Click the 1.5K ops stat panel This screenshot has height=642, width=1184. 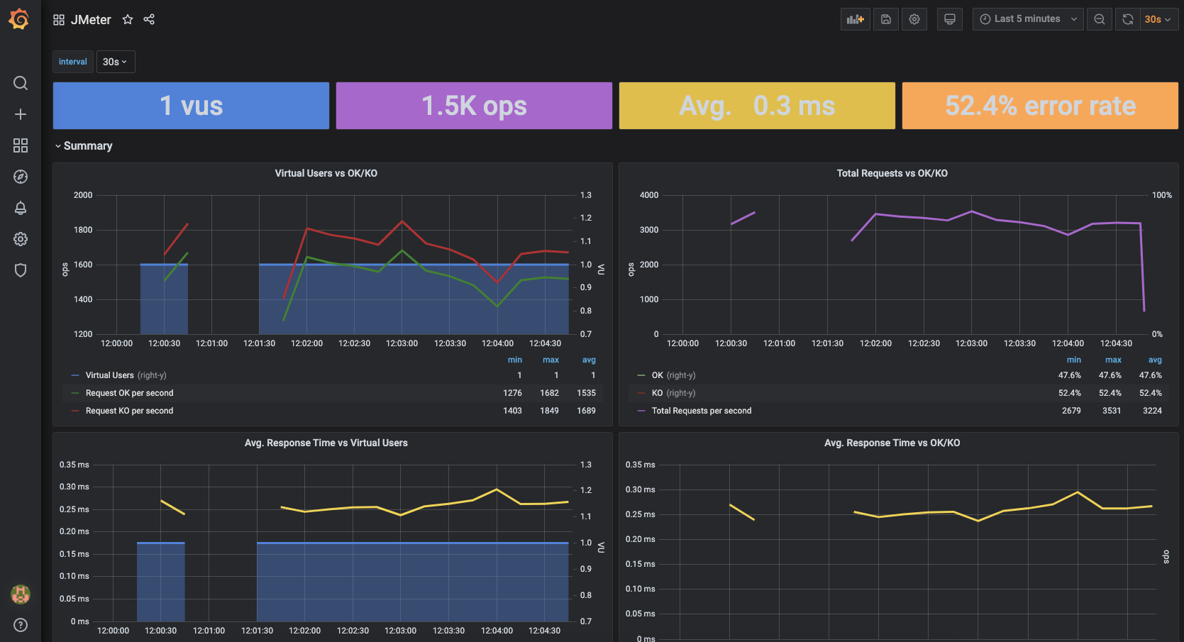(x=474, y=106)
